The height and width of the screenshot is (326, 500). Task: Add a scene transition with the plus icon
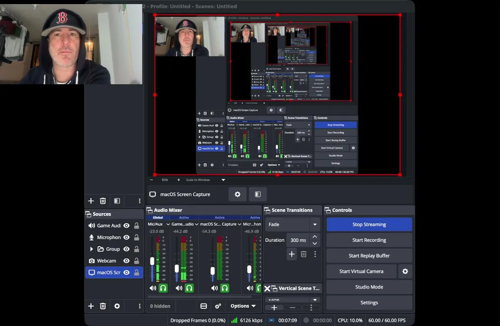click(291, 254)
